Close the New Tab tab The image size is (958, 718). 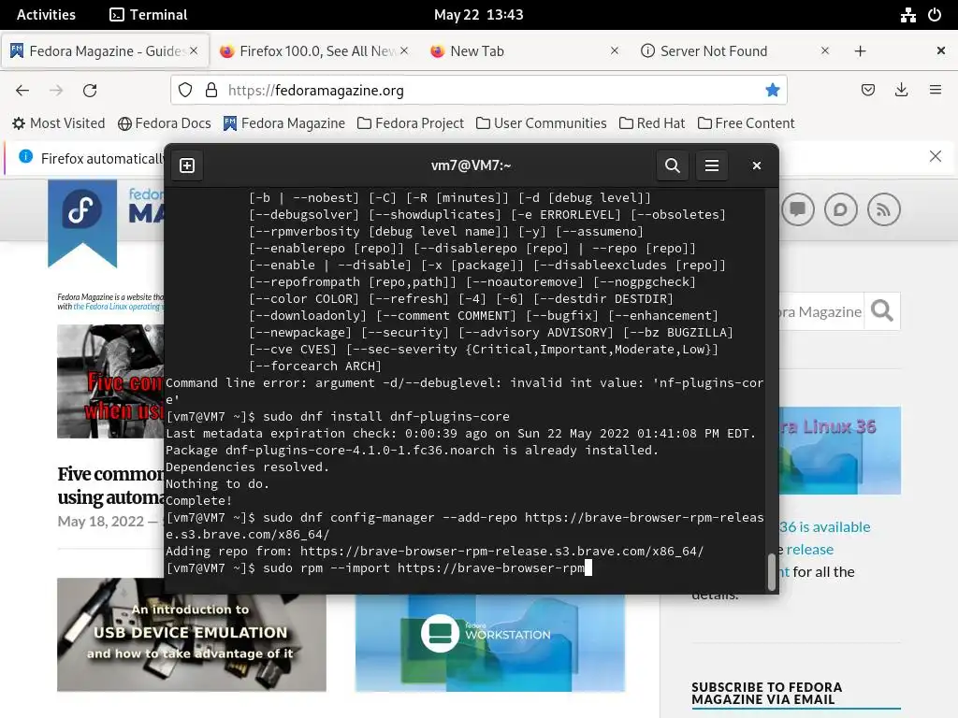pos(615,50)
